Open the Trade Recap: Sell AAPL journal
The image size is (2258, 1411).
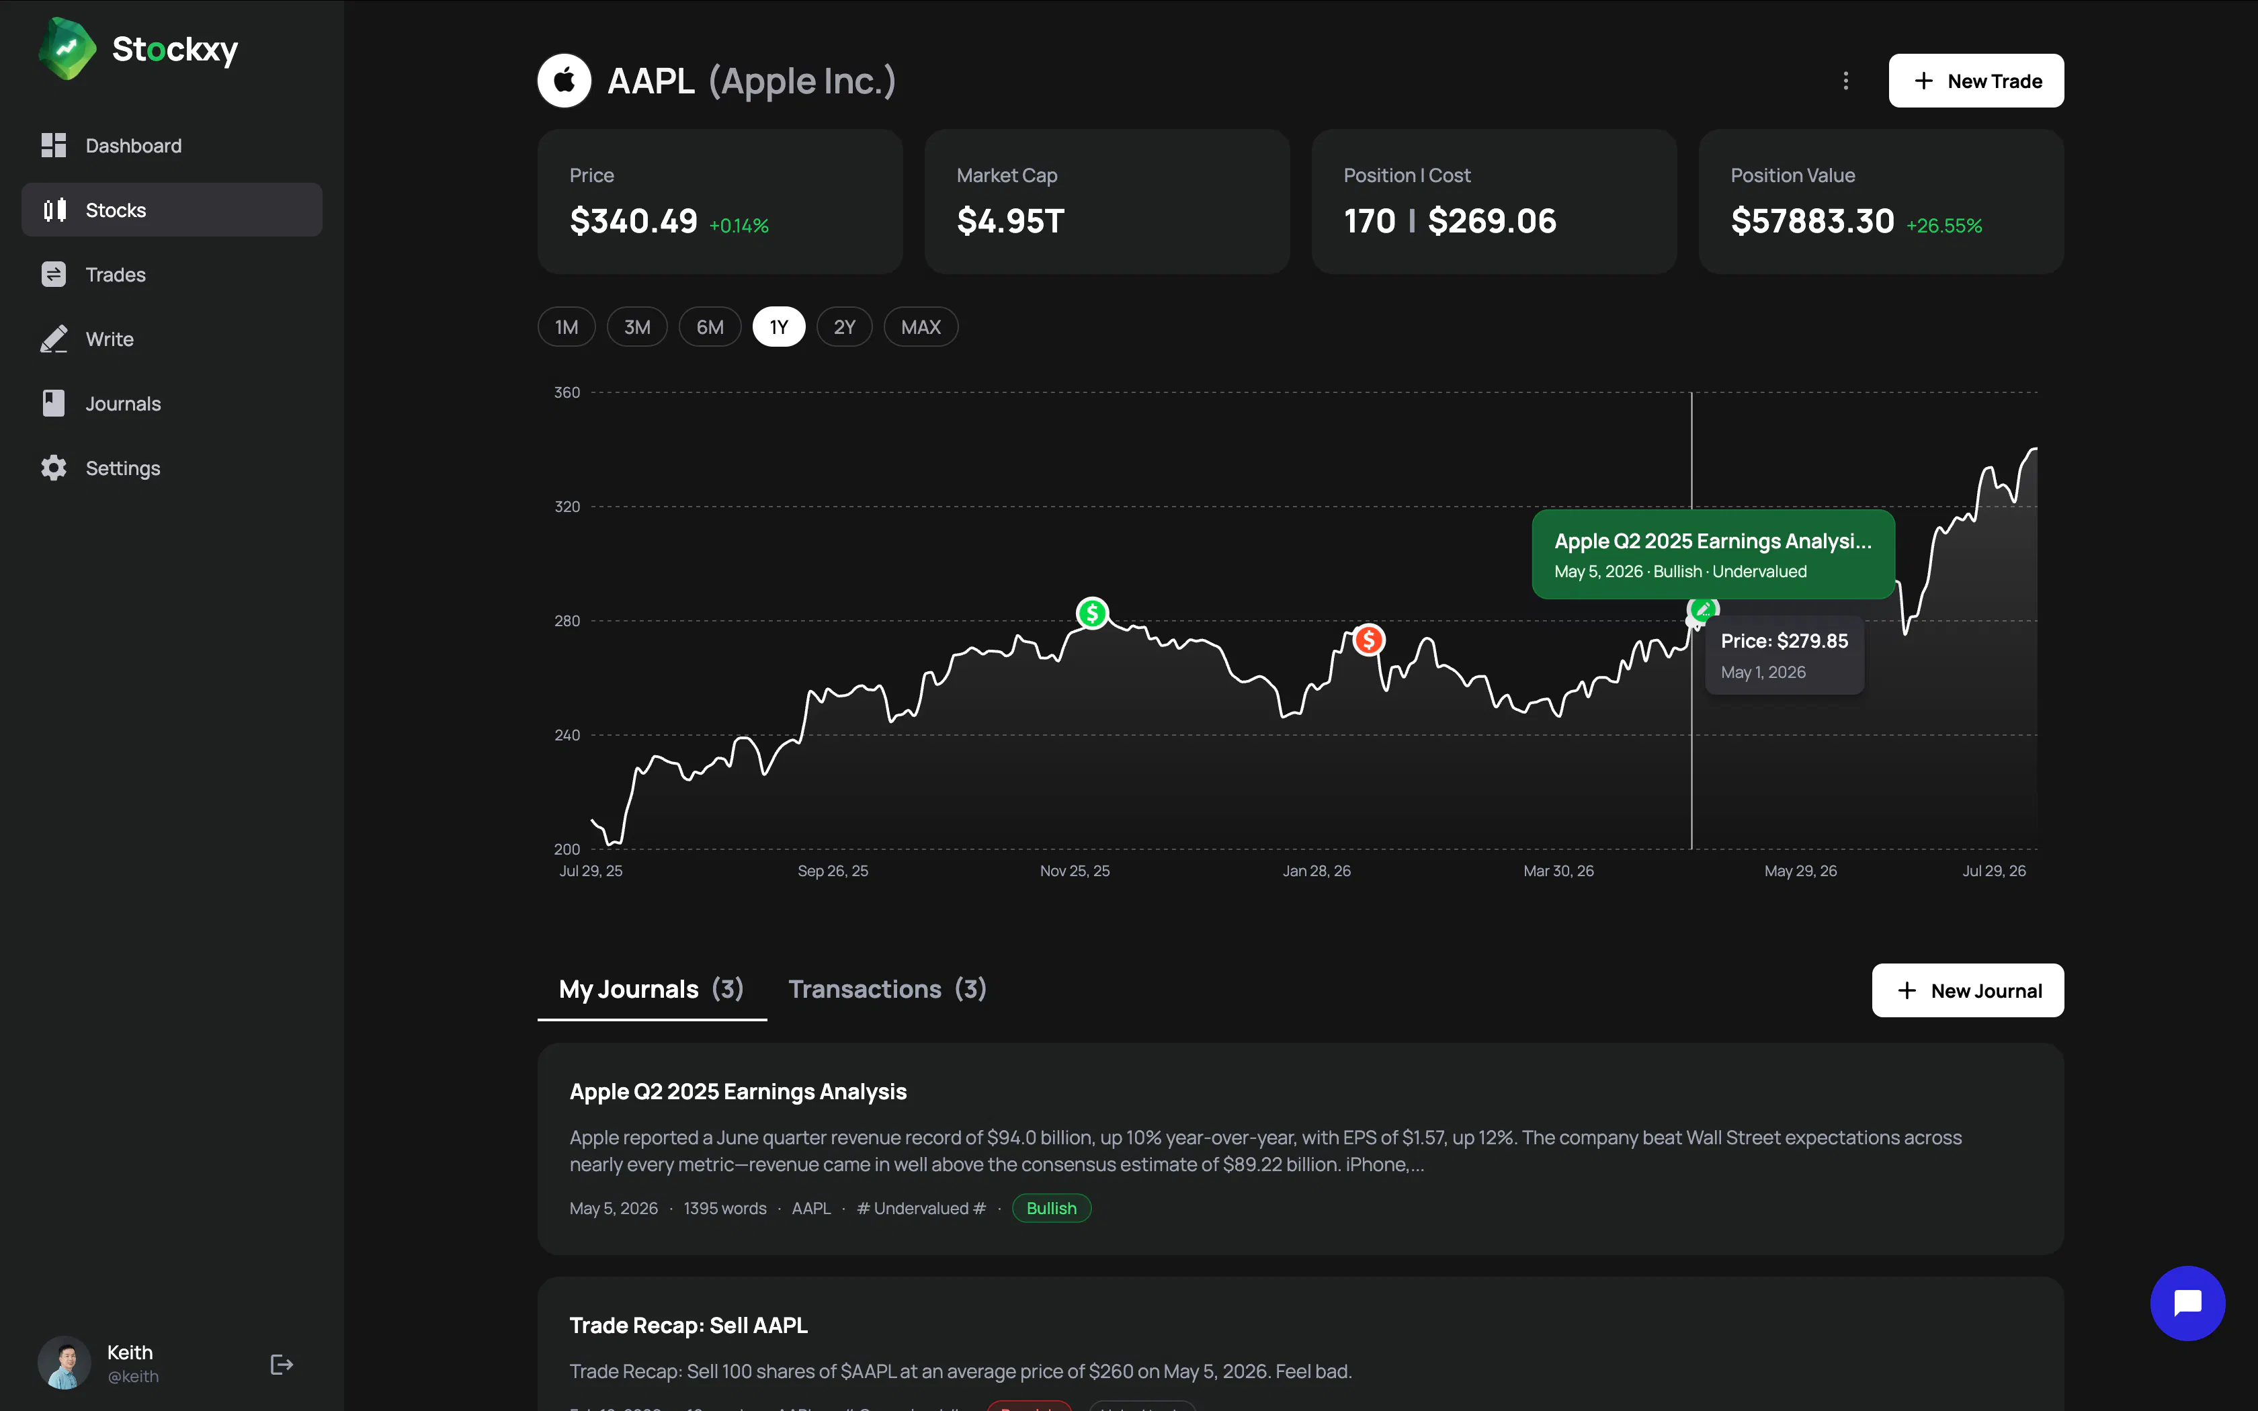1300,1344
